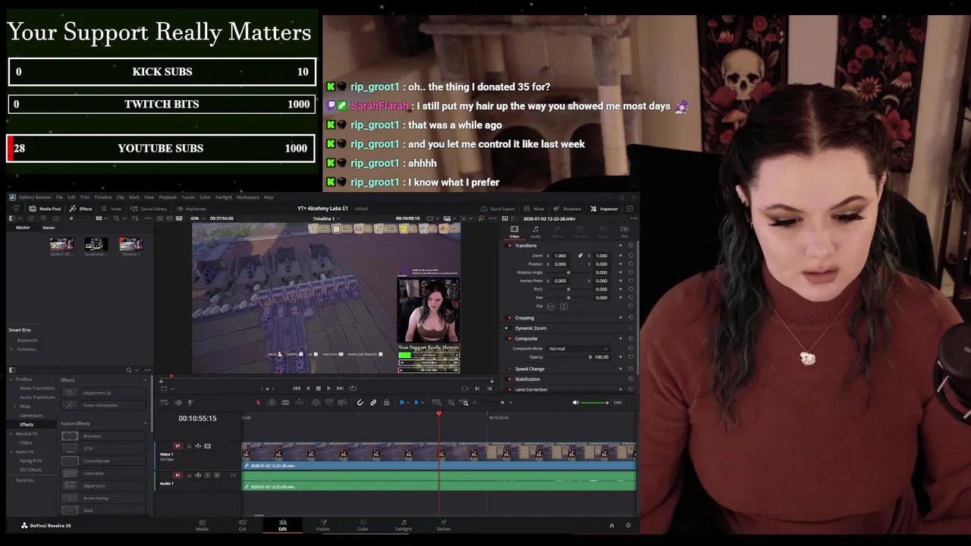Adjust the timeline volume slider
Image resolution: width=971 pixels, height=546 pixels.
595,403
